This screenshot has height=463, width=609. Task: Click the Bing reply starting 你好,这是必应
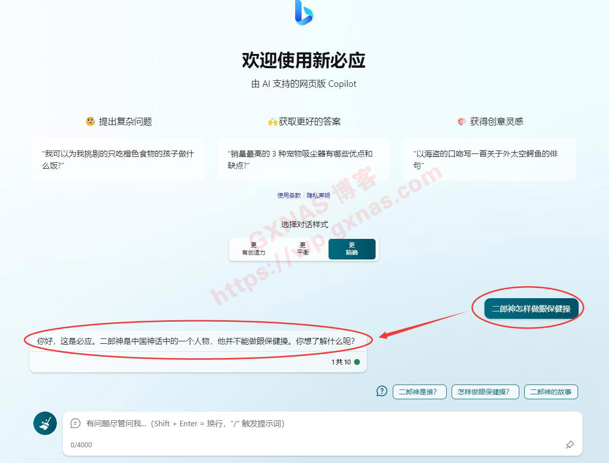pos(196,341)
